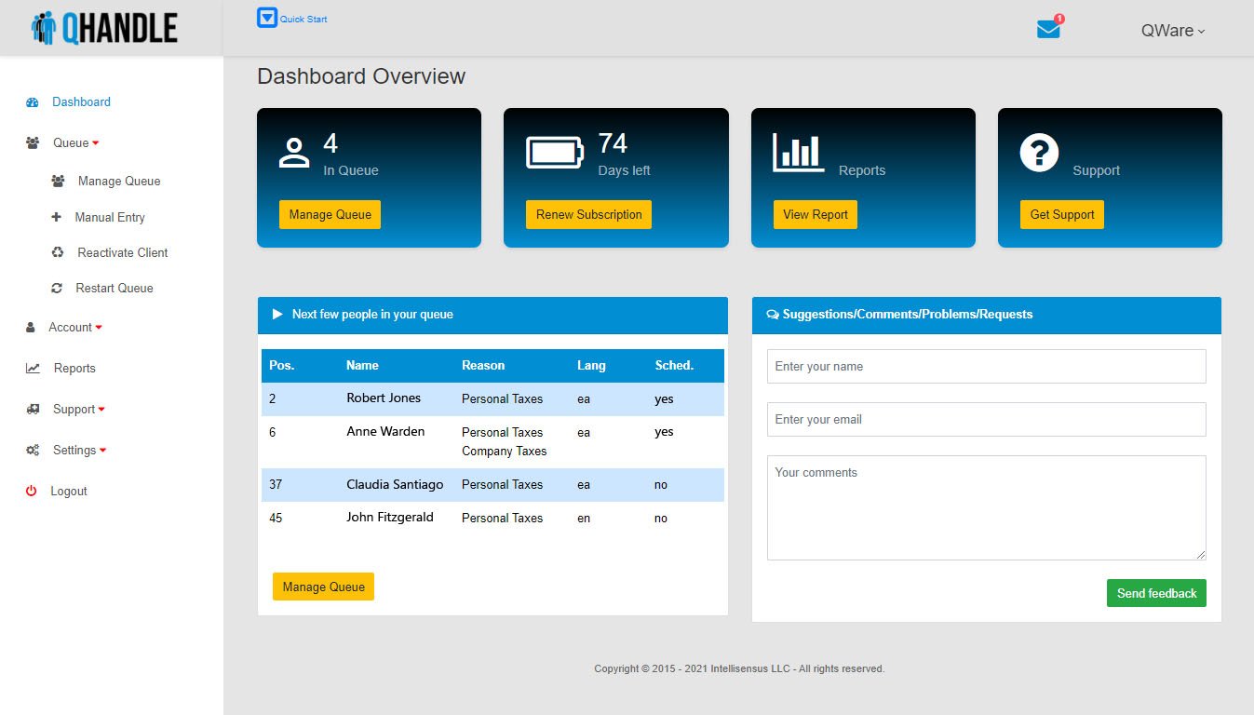
Task: Open Dashboard from the sidebar
Action: click(81, 102)
